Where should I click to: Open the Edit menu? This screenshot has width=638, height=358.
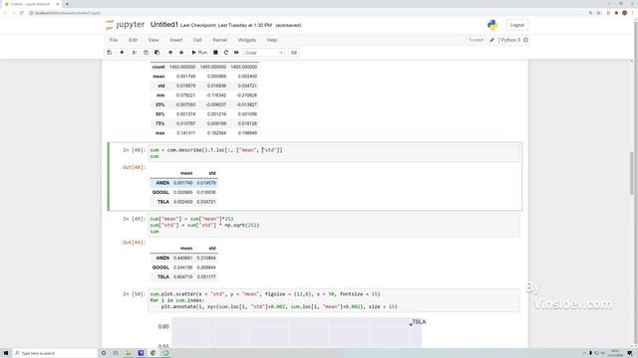pyautogui.click(x=133, y=40)
